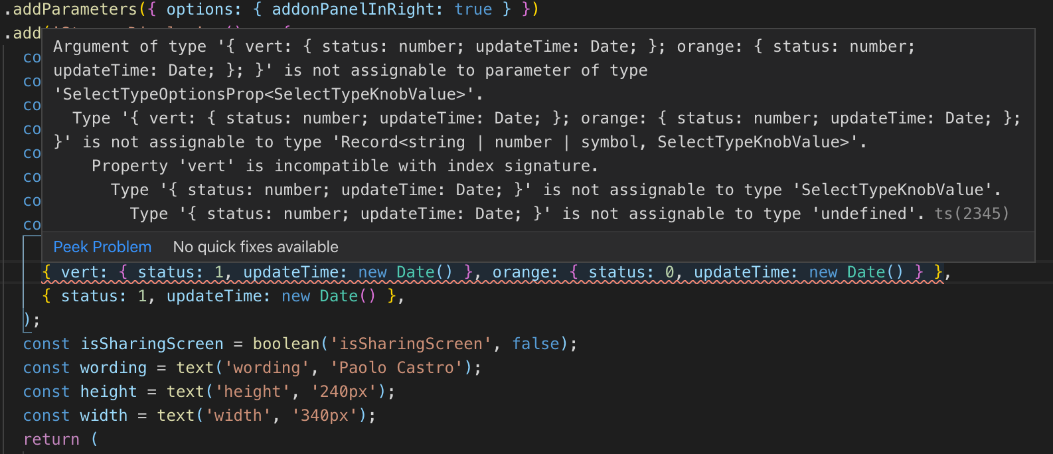Click new Date() in the vert object
This screenshot has width=1053, height=454.
point(405,272)
